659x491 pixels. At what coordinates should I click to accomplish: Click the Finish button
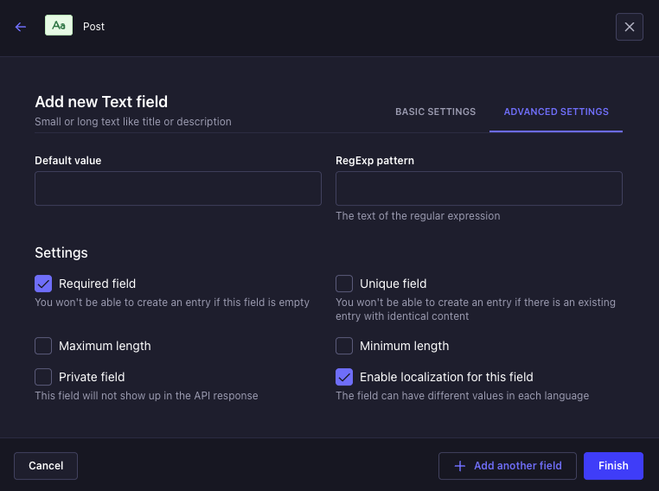click(x=613, y=466)
